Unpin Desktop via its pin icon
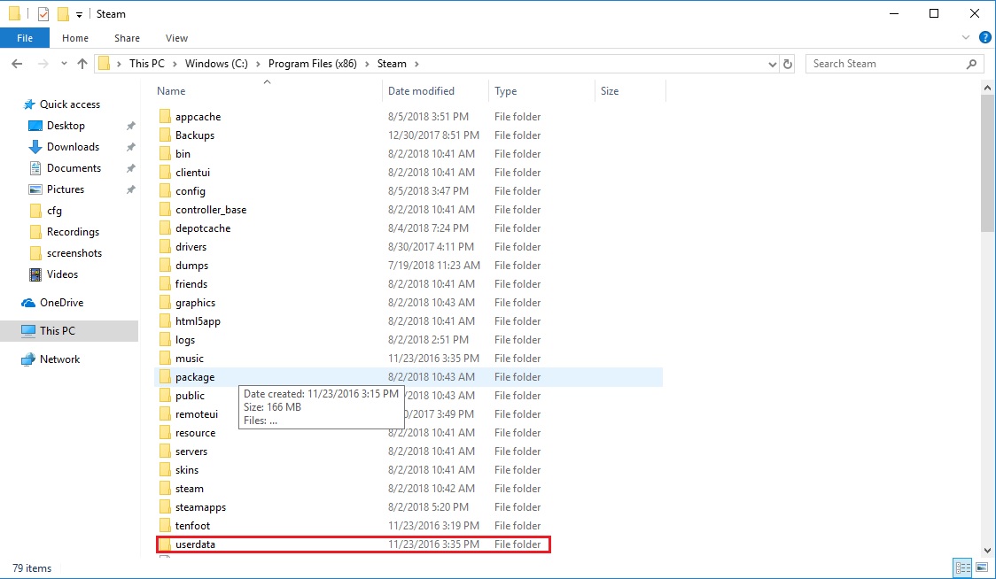Image resolution: width=996 pixels, height=579 pixels. point(131,126)
